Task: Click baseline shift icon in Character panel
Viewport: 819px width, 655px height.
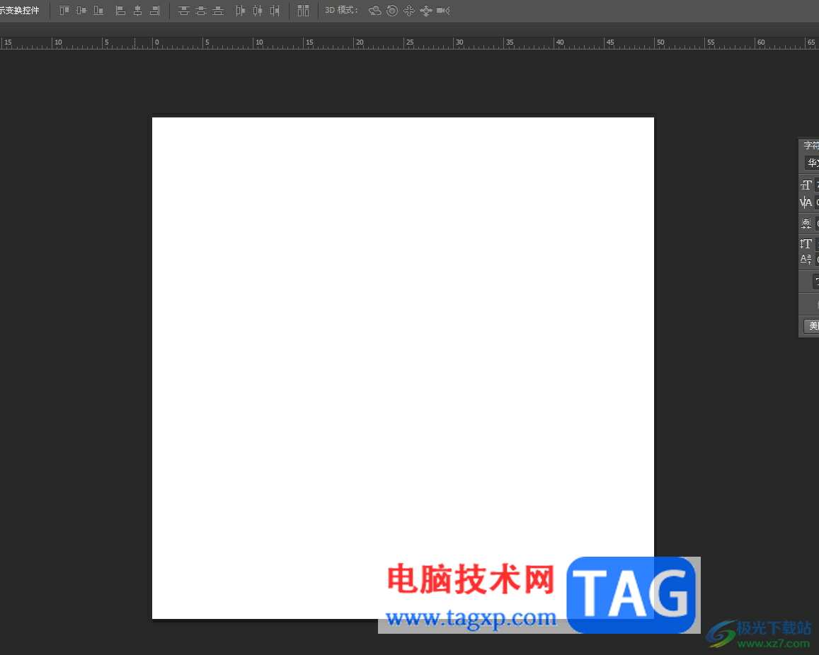Action: pyautogui.click(x=806, y=259)
